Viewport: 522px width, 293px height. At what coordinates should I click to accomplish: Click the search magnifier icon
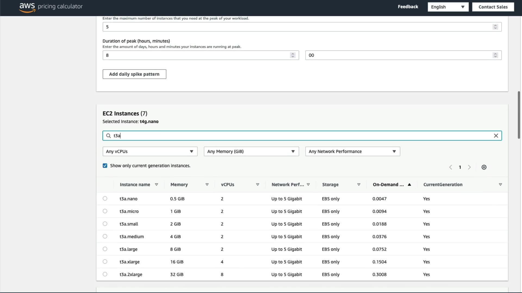[108, 136]
